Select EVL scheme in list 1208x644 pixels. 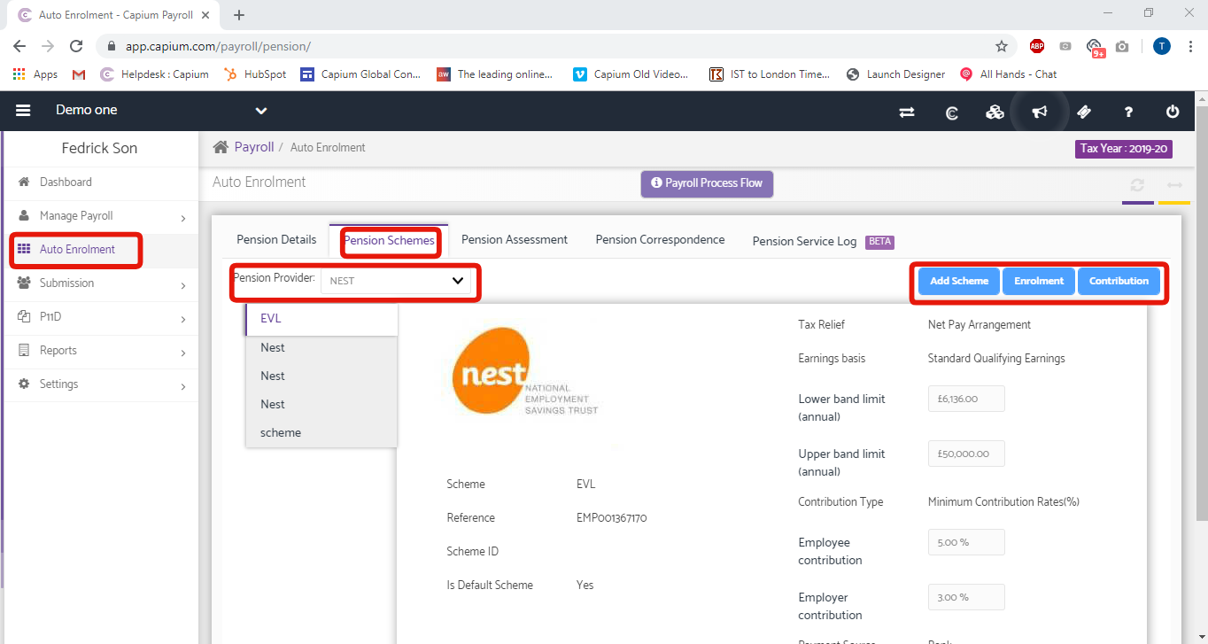[x=321, y=319]
